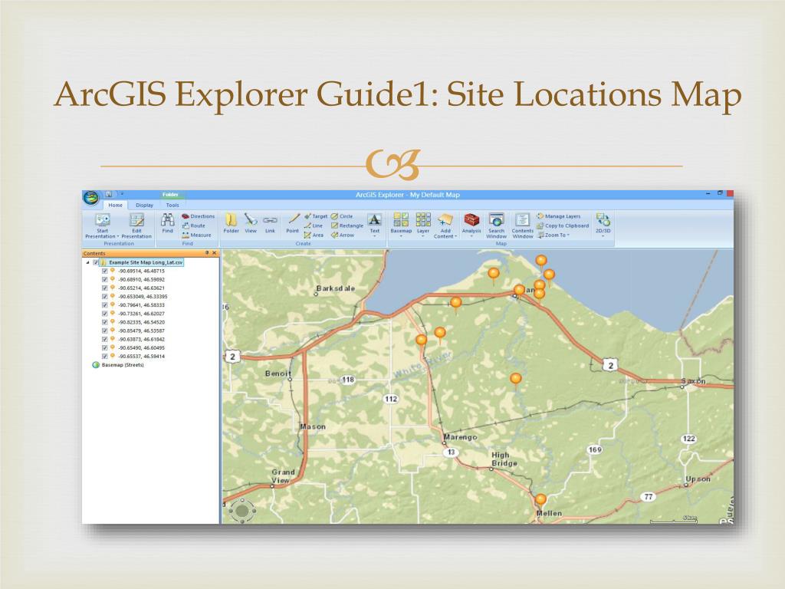
Task: Select the Point drawing tool
Action: [x=292, y=223]
